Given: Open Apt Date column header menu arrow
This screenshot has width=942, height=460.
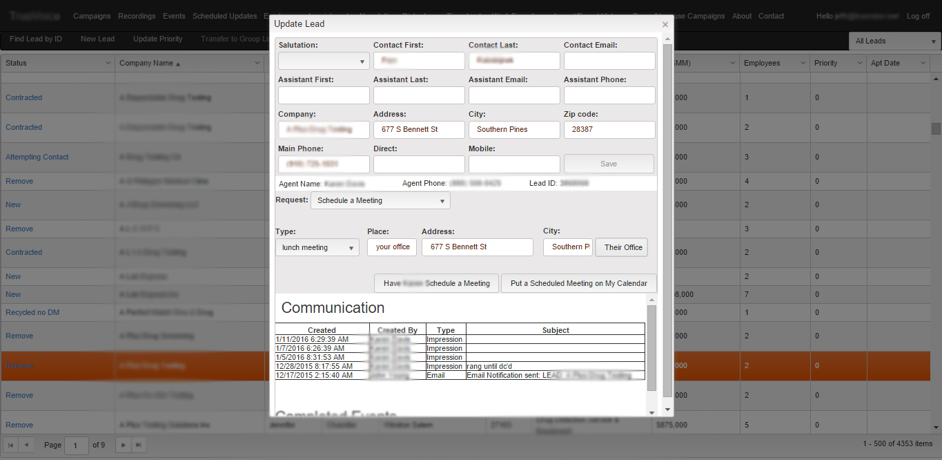Looking at the screenshot, I should click(924, 63).
